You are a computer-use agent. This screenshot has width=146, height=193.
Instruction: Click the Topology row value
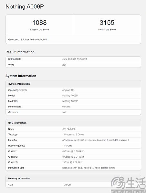(x=73, y=134)
